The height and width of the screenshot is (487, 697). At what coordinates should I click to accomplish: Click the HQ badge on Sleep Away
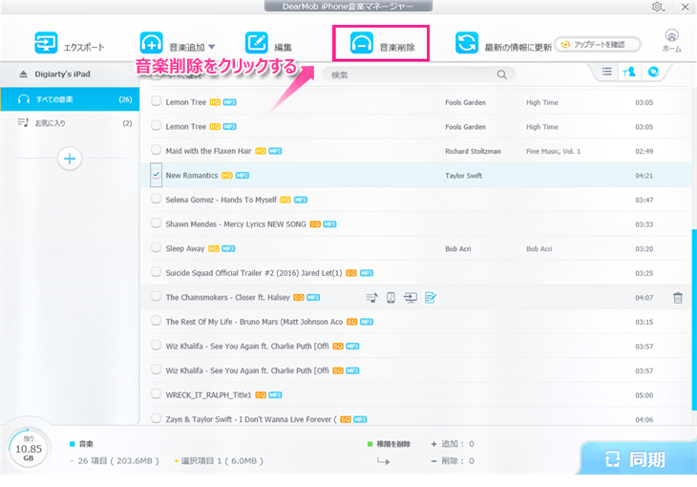213,248
